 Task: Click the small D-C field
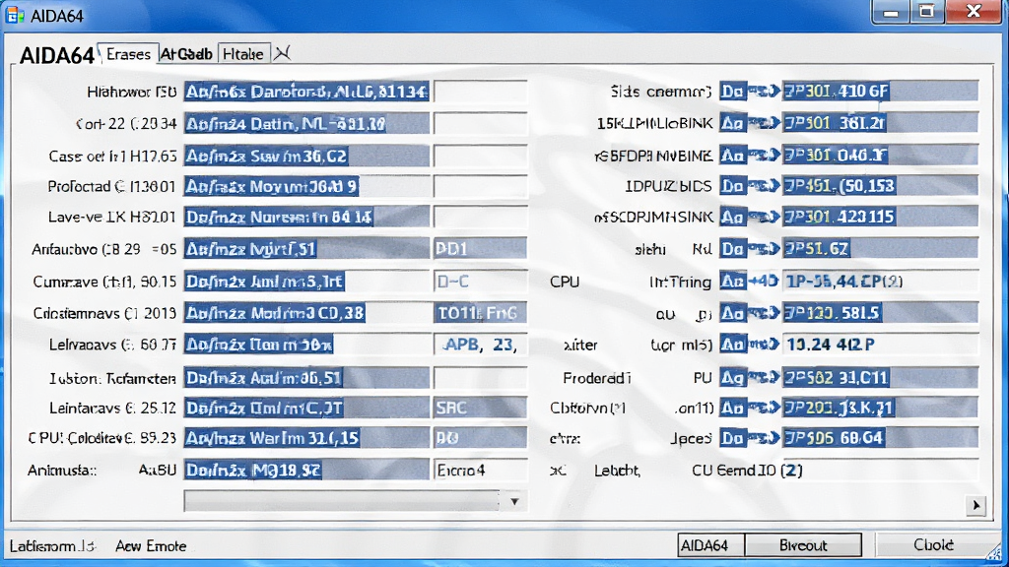click(x=481, y=281)
